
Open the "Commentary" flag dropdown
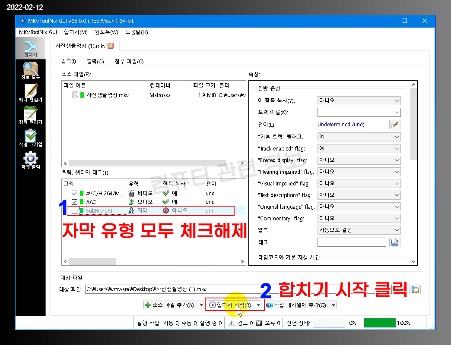pos(359,218)
